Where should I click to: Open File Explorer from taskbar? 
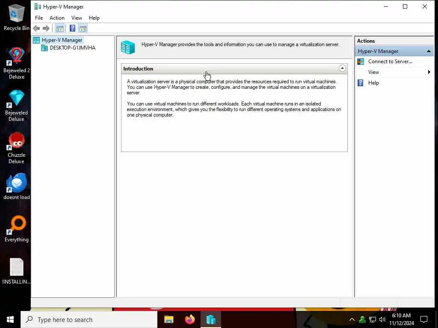[169, 319]
